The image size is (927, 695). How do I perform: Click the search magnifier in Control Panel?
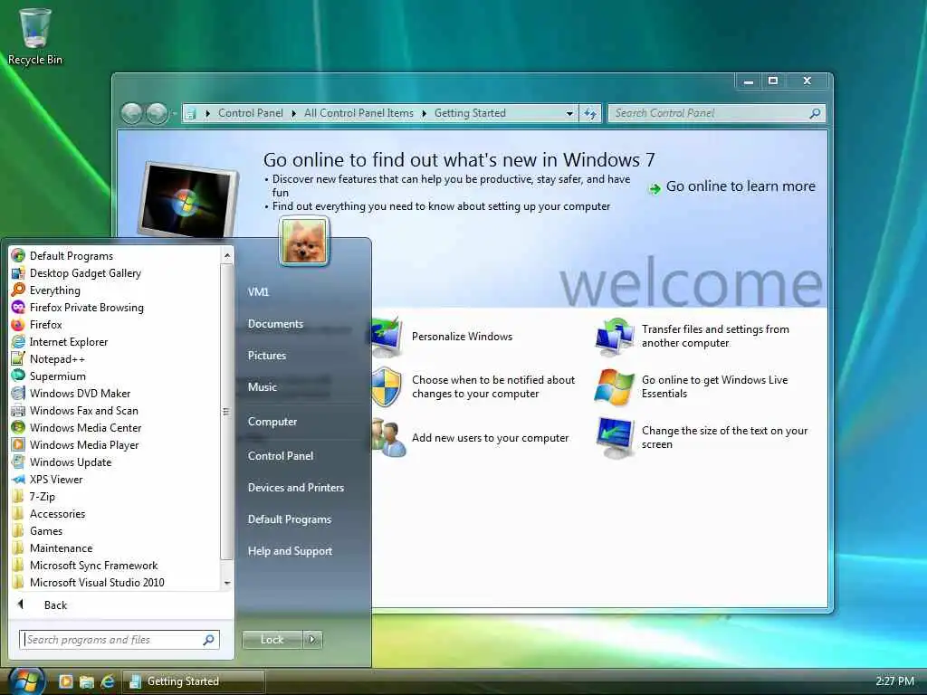click(815, 113)
